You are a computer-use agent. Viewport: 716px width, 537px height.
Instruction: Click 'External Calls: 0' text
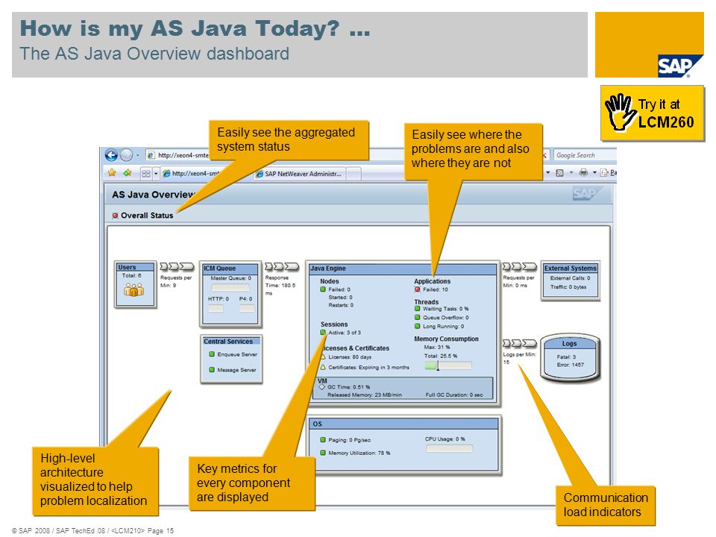pos(570,278)
